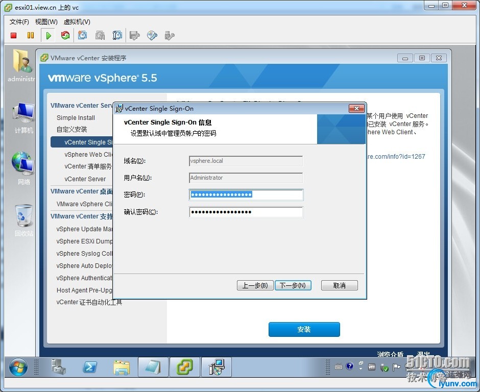This screenshot has width=480, height=392.
Task: Click the input keyboard tray icon
Action: click(x=338, y=366)
